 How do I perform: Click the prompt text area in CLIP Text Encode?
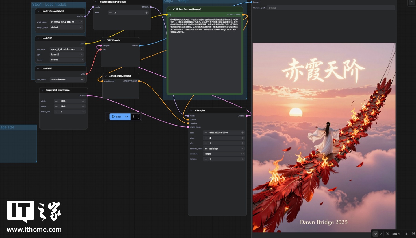(x=205, y=58)
